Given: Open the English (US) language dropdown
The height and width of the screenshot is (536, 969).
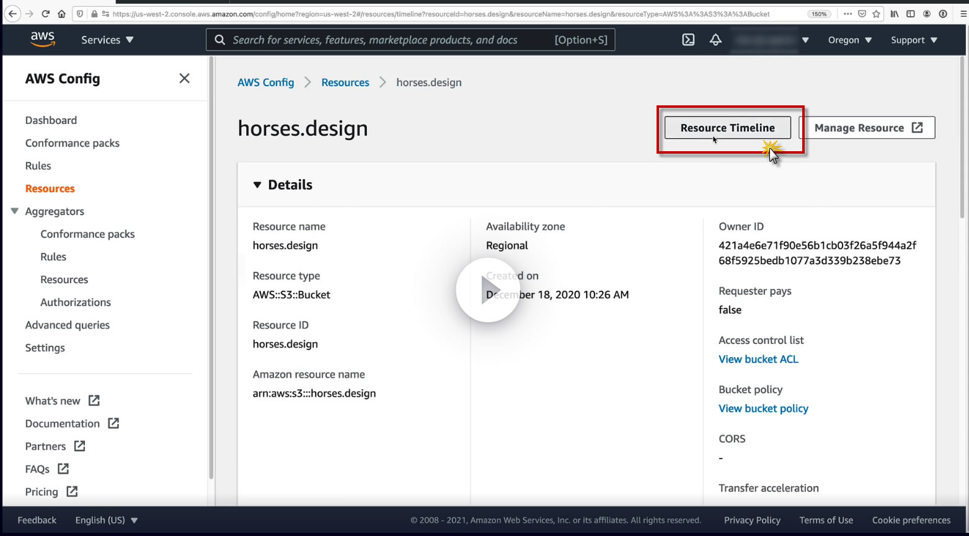Looking at the screenshot, I should 107,521.
